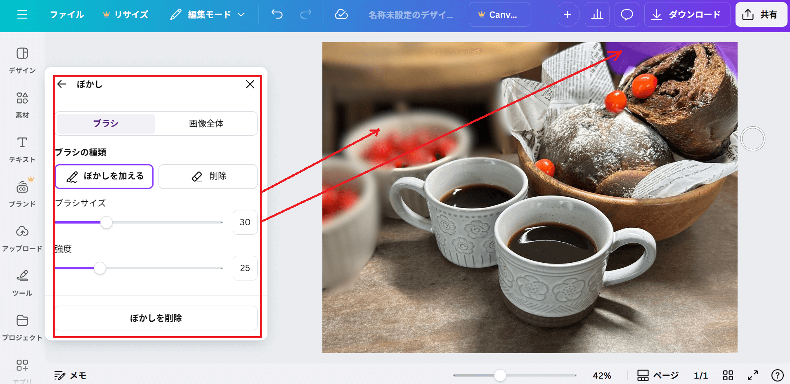Image resolution: width=790 pixels, height=384 pixels.
Task: Click the ブラシサイズ slider handle
Action: [106, 222]
